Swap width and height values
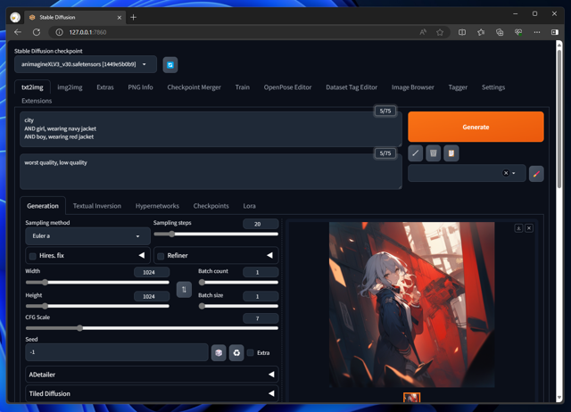This screenshot has width=571, height=412. [x=184, y=289]
